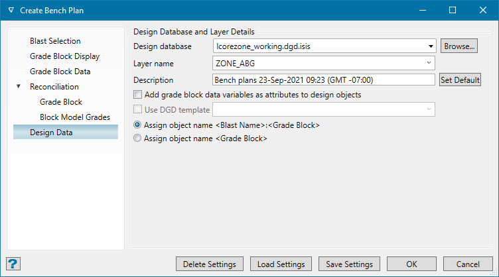Click the Set Default button
The height and width of the screenshot is (277, 499).
click(x=460, y=80)
